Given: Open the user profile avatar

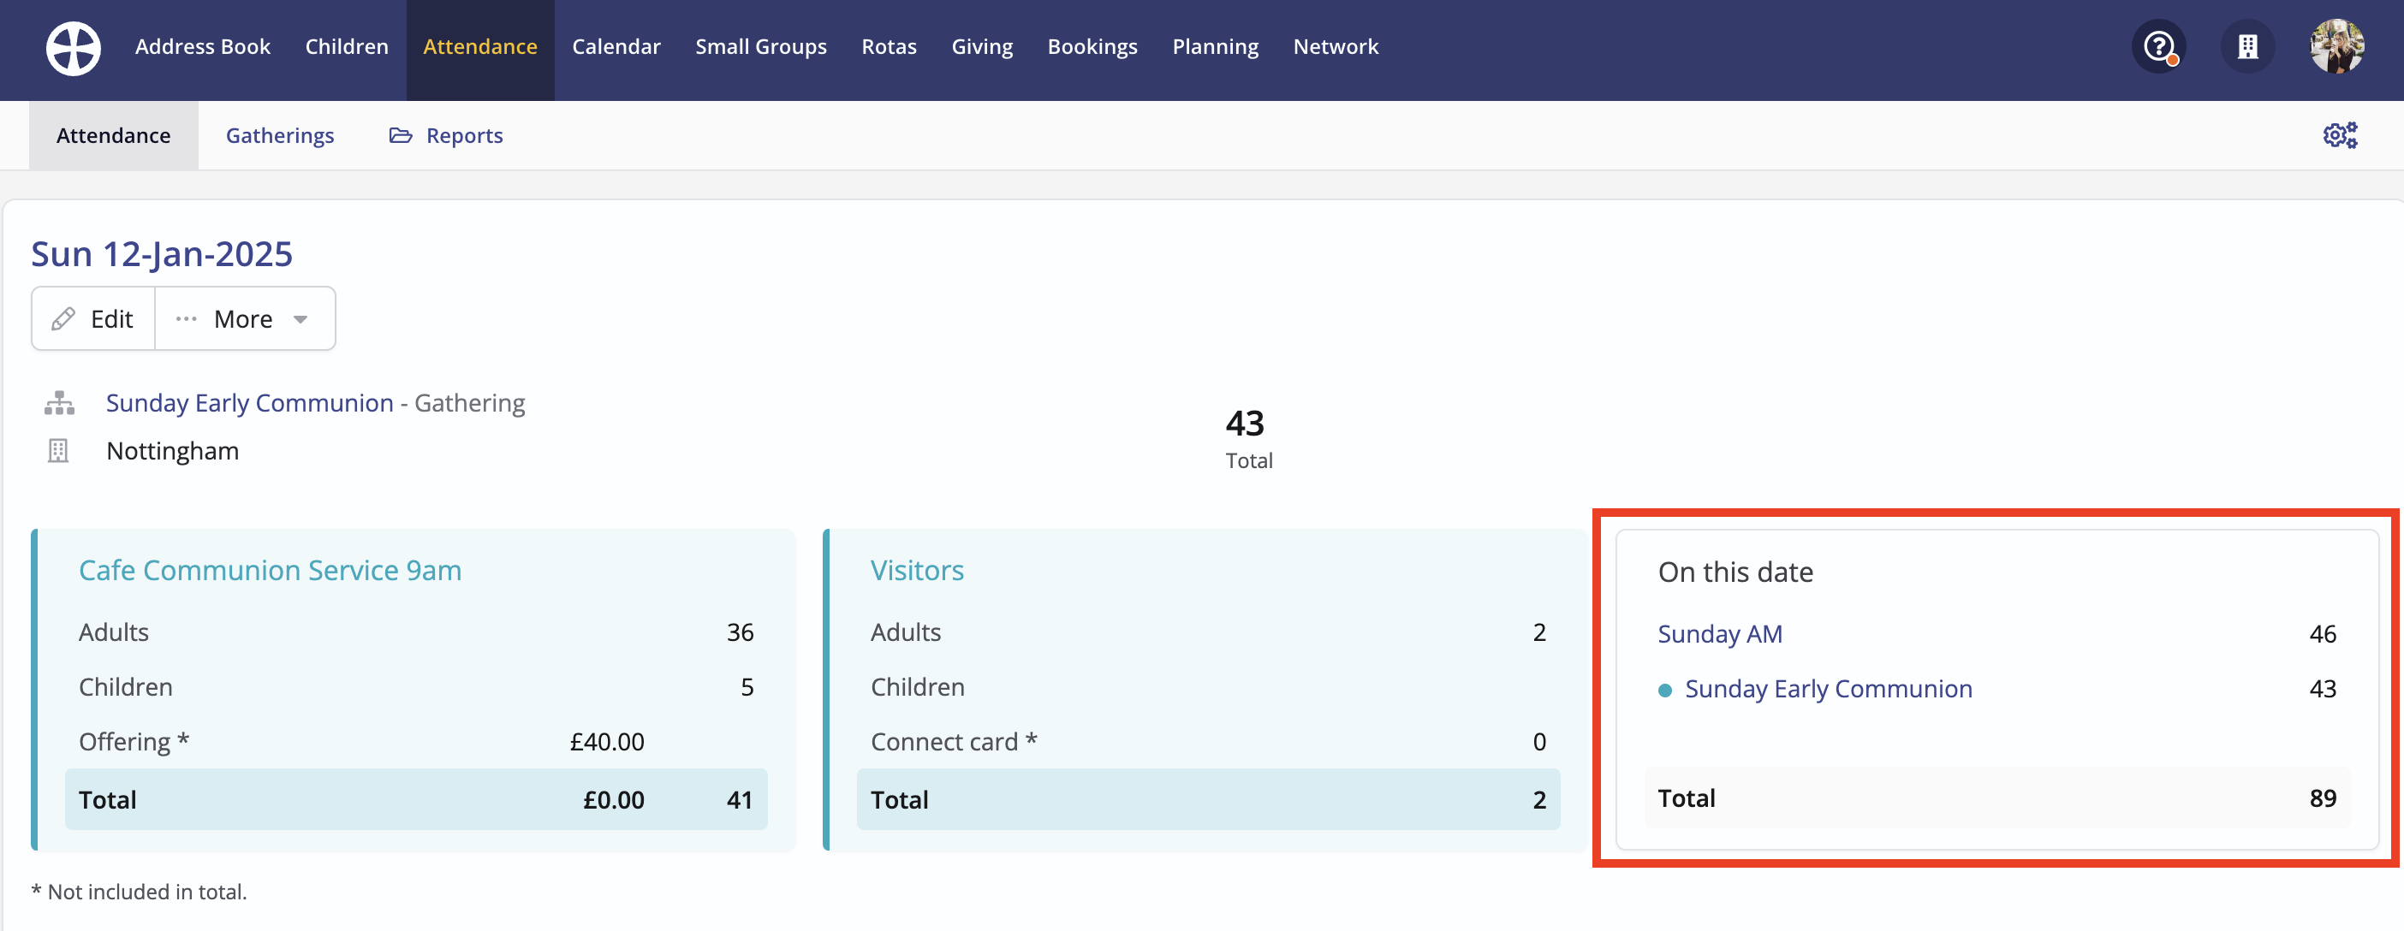Looking at the screenshot, I should (2337, 47).
